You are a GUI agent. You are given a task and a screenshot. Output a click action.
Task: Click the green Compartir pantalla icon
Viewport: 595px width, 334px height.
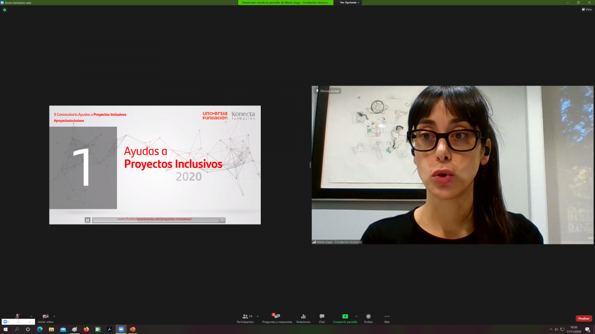[345, 317]
